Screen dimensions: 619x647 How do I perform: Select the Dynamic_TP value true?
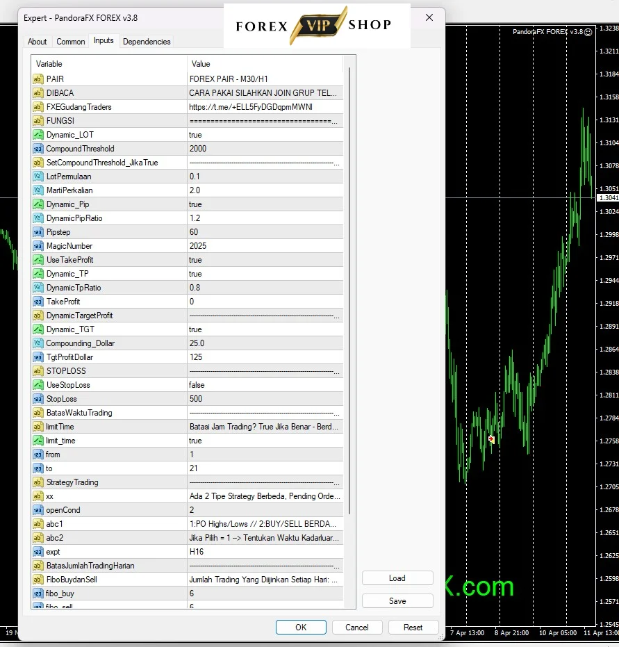(265, 274)
